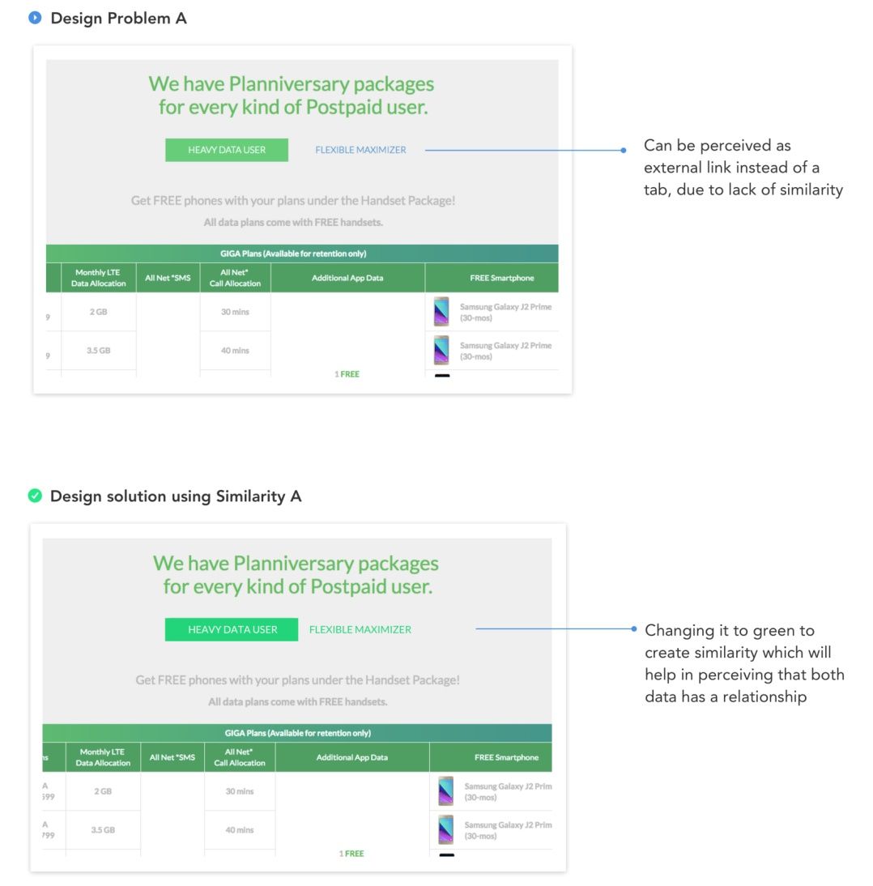
Task: Click Additional App Data column header, bottom table
Action: pos(352,757)
